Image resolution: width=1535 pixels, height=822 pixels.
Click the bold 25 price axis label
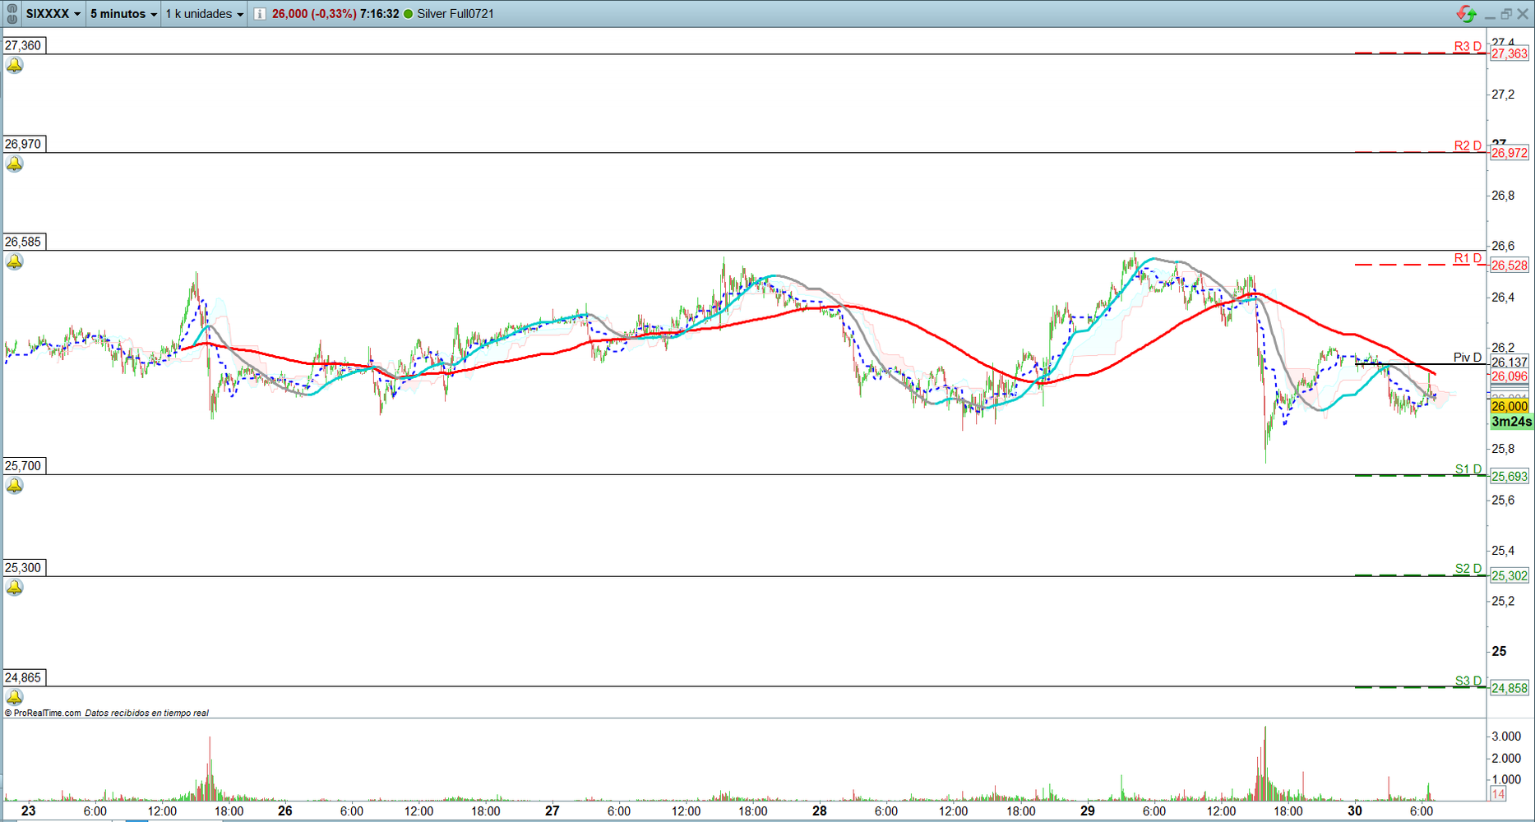pos(1500,652)
